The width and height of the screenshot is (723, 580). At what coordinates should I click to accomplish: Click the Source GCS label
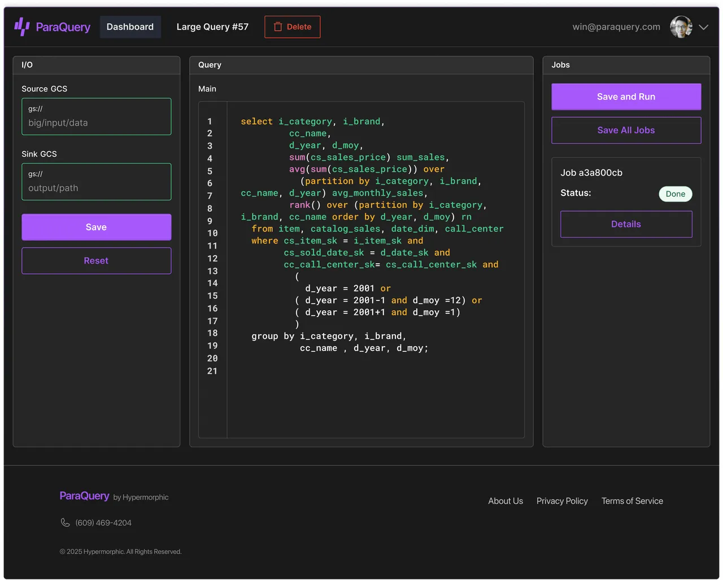point(45,89)
